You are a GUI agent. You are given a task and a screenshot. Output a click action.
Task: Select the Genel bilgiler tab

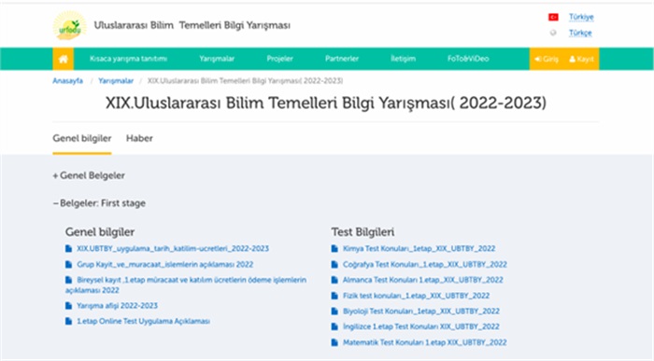(82, 139)
